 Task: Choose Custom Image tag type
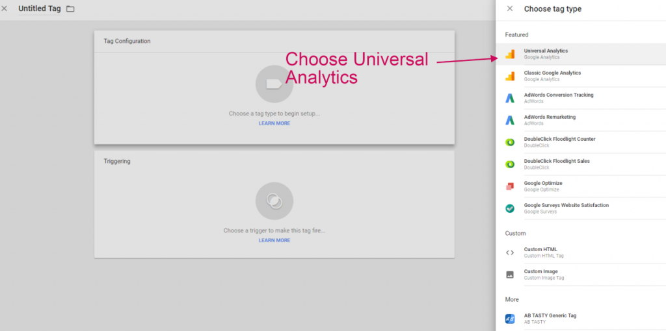[x=581, y=275]
